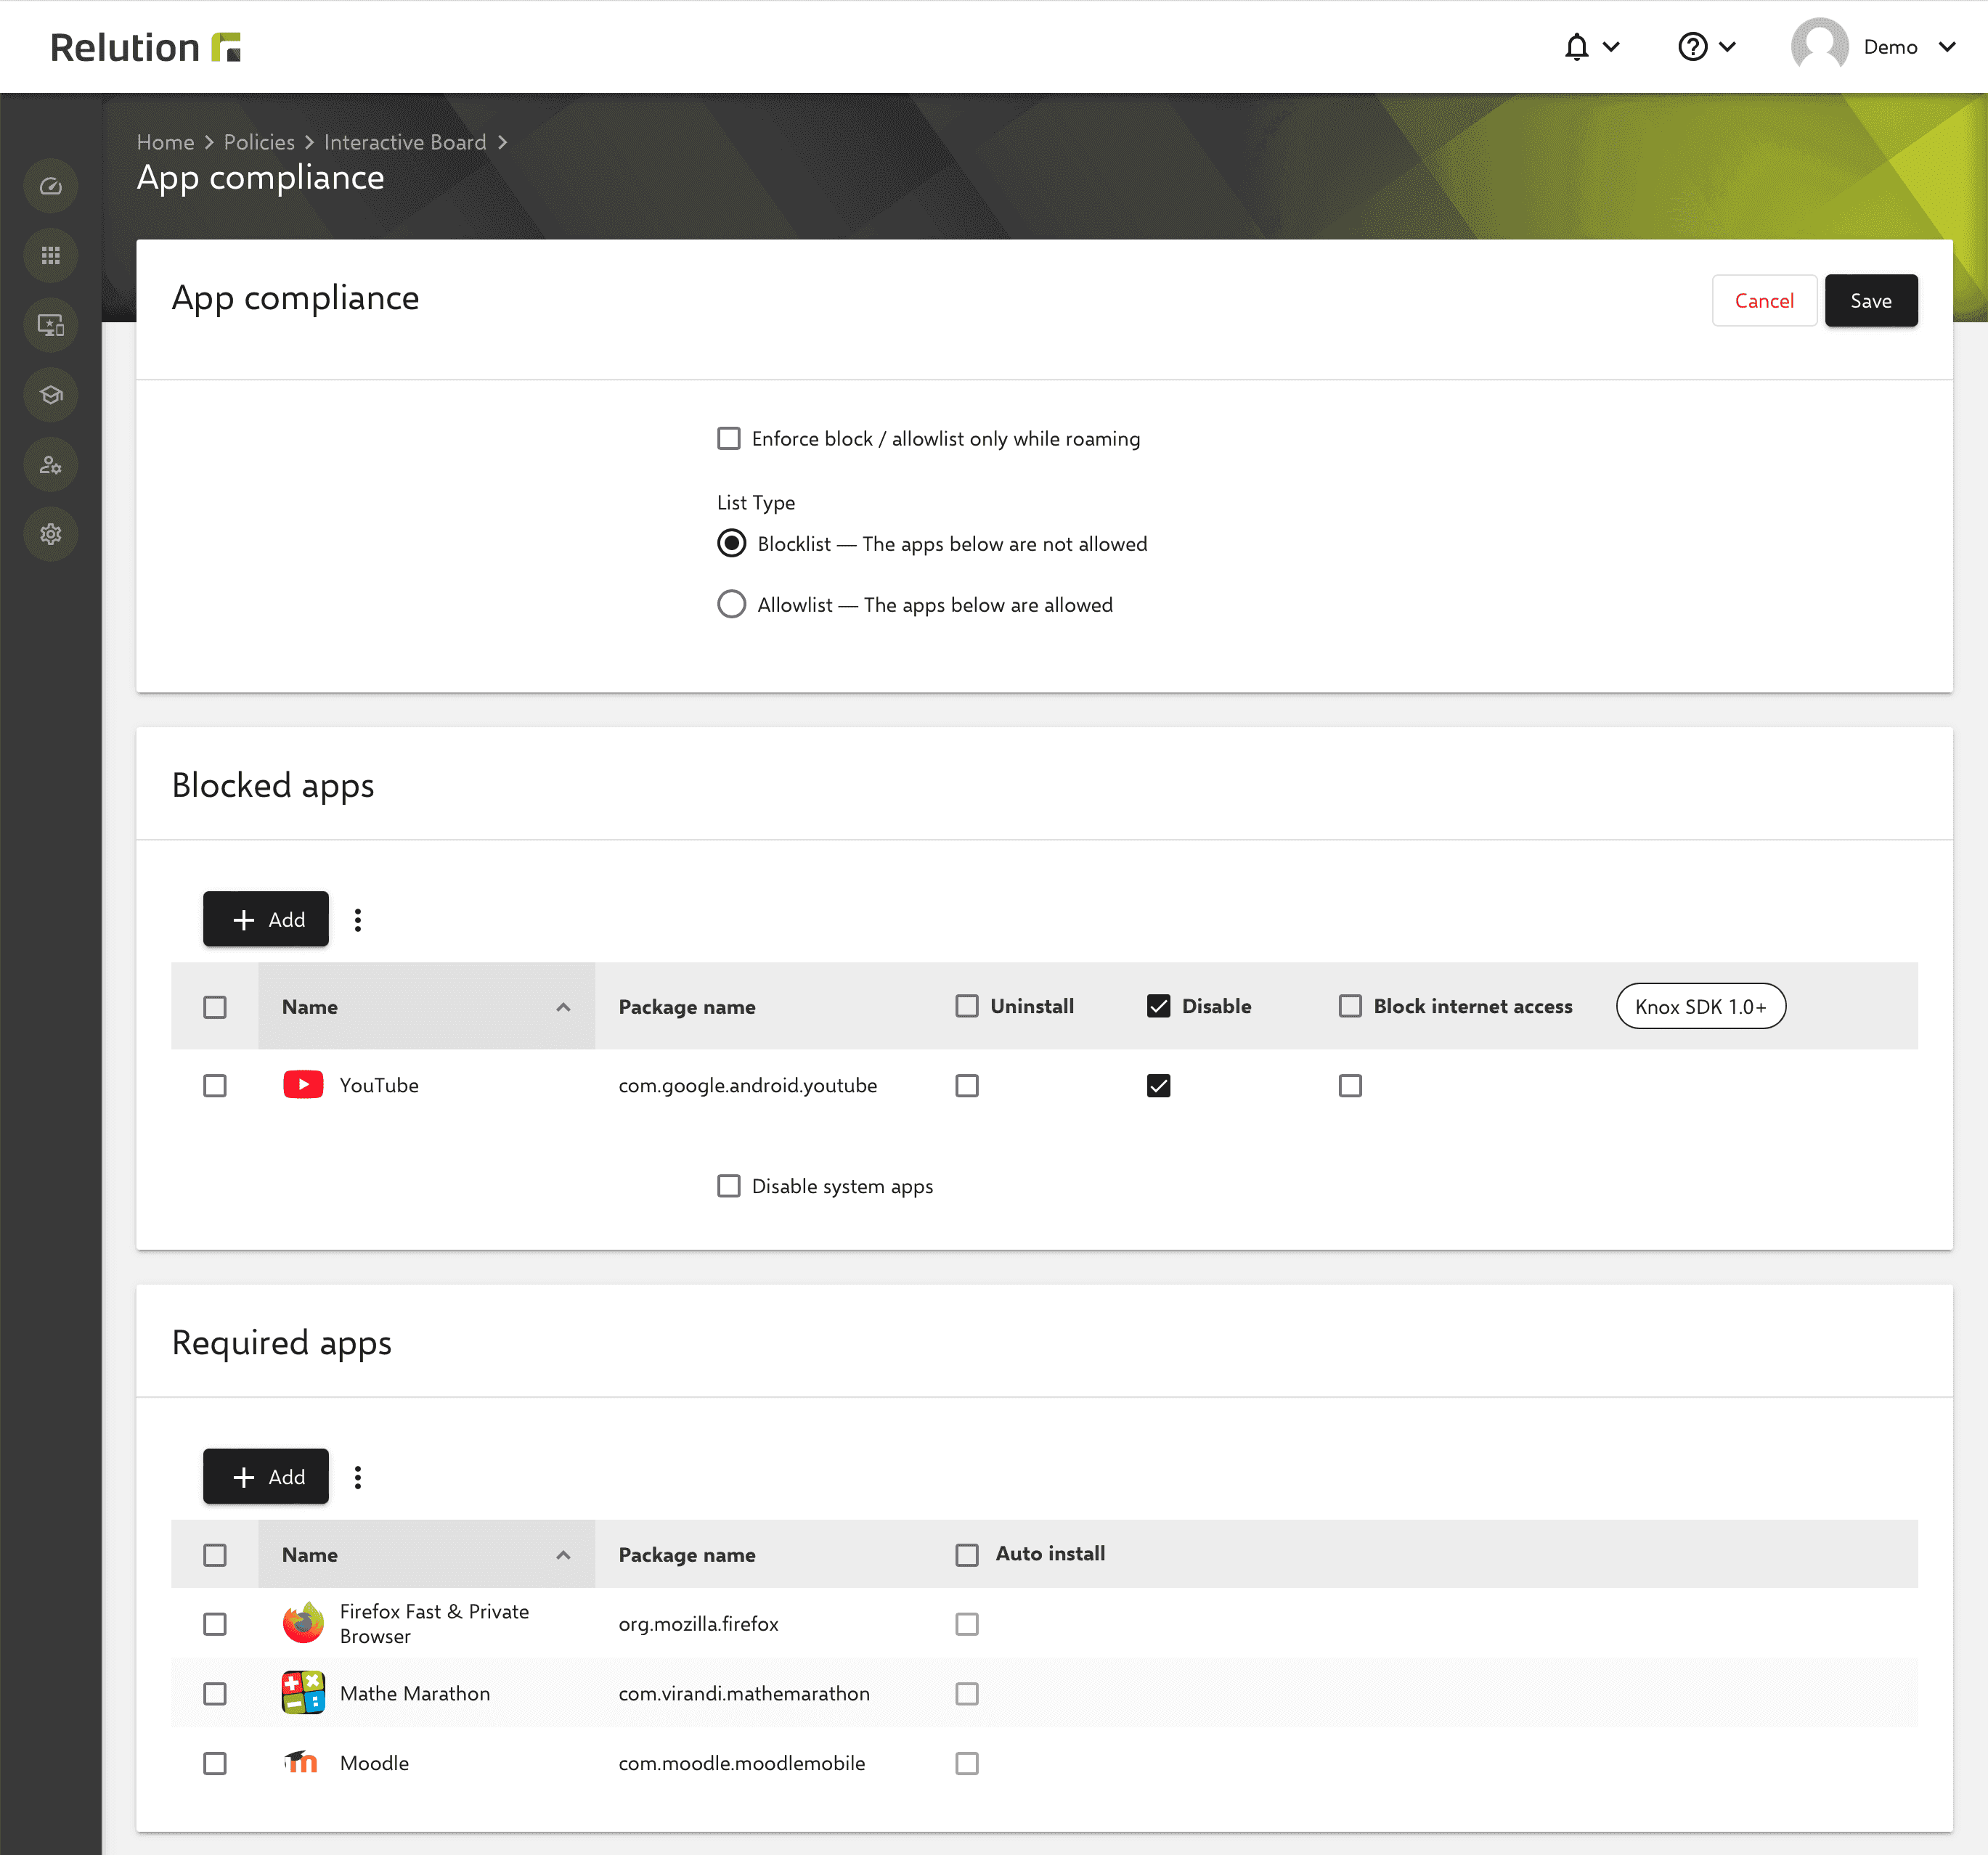Image resolution: width=1988 pixels, height=1855 pixels.
Task: Click the Mathe Marathon app icon
Action: click(303, 1693)
